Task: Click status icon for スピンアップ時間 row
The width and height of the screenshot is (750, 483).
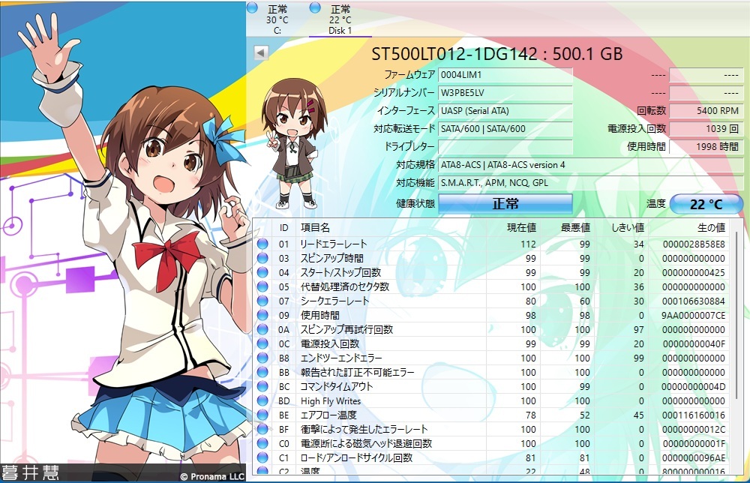Action: coord(262,258)
